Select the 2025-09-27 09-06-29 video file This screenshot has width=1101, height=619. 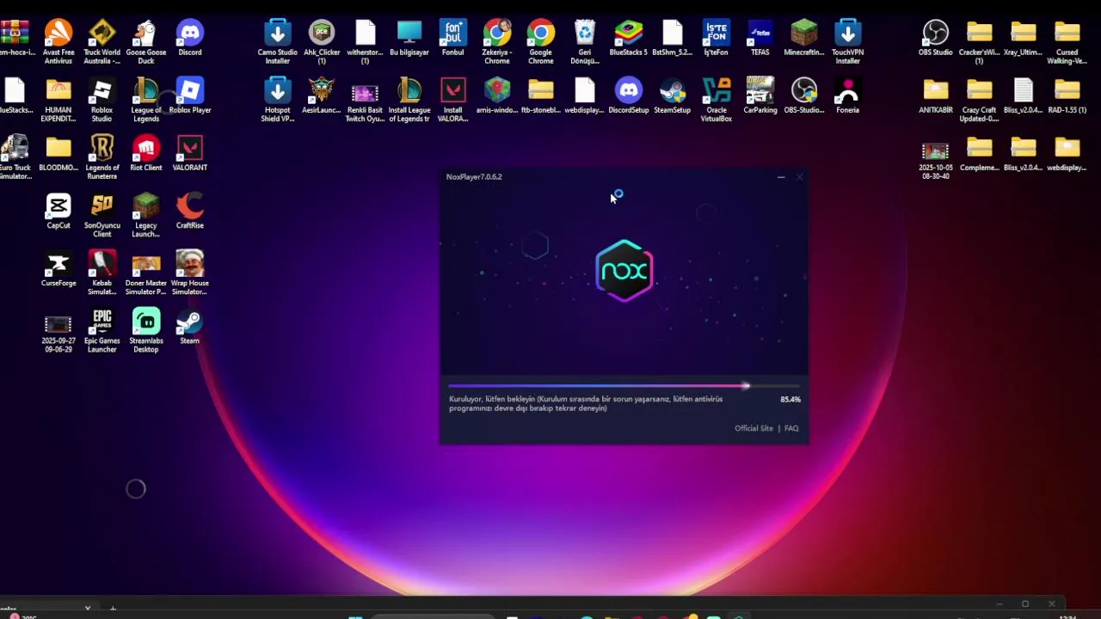[58, 334]
